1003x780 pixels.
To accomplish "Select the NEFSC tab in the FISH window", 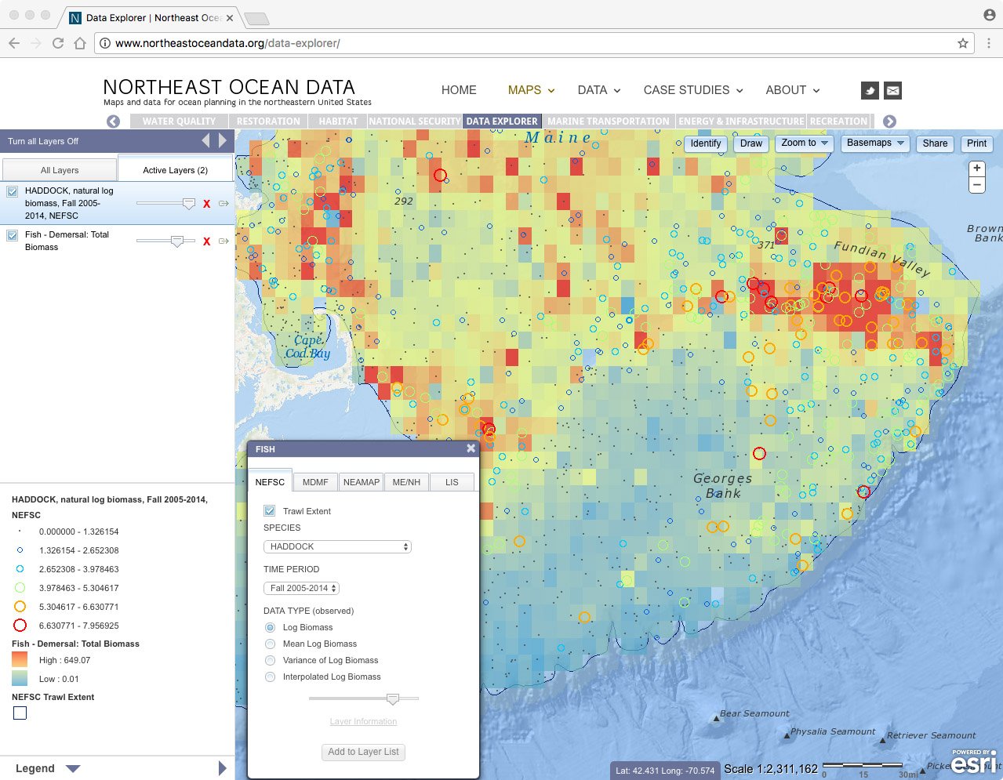I will 271,482.
